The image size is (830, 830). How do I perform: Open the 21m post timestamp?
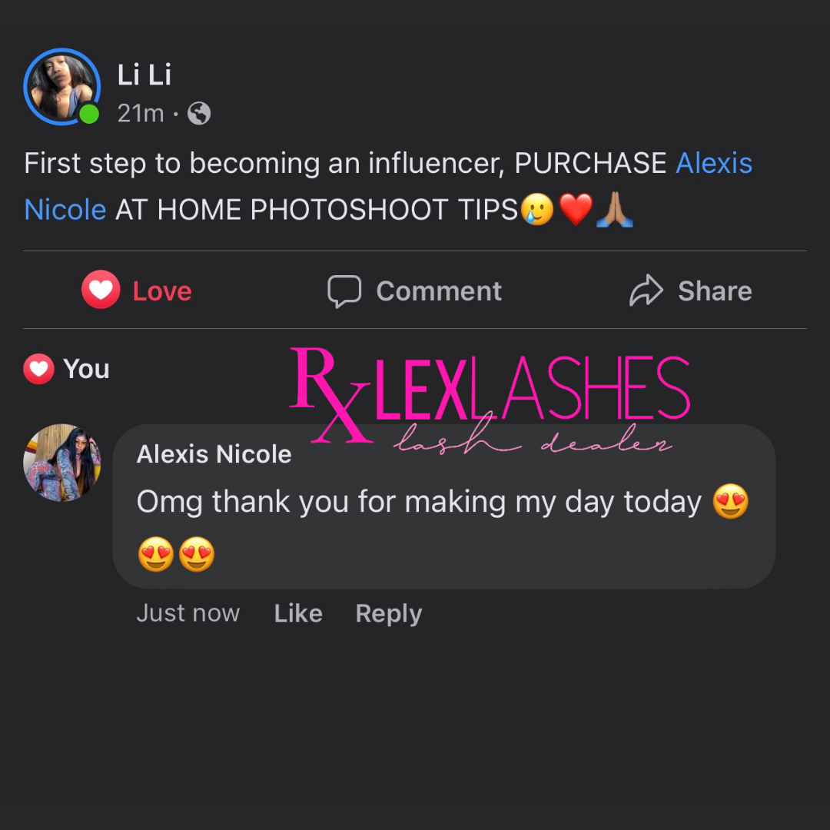tap(141, 113)
